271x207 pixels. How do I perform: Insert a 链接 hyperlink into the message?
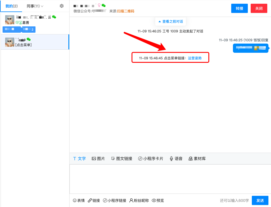(x=94, y=200)
